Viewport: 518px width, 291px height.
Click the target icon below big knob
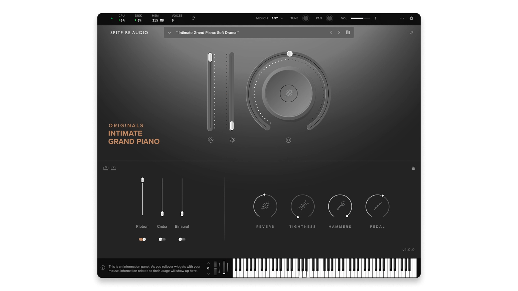click(288, 140)
